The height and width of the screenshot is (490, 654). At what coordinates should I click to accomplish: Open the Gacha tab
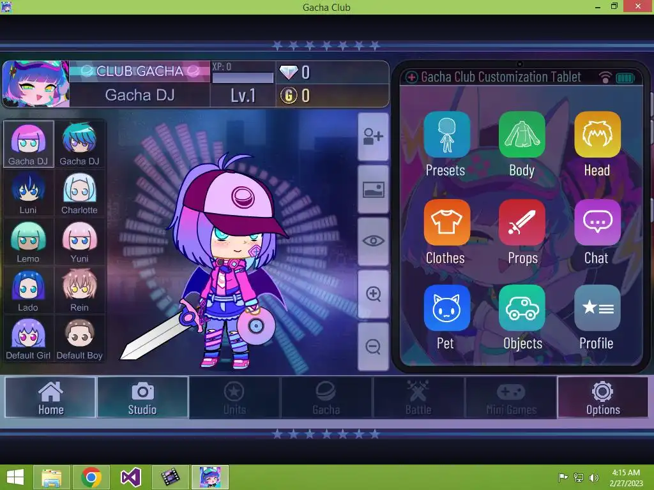tap(326, 397)
